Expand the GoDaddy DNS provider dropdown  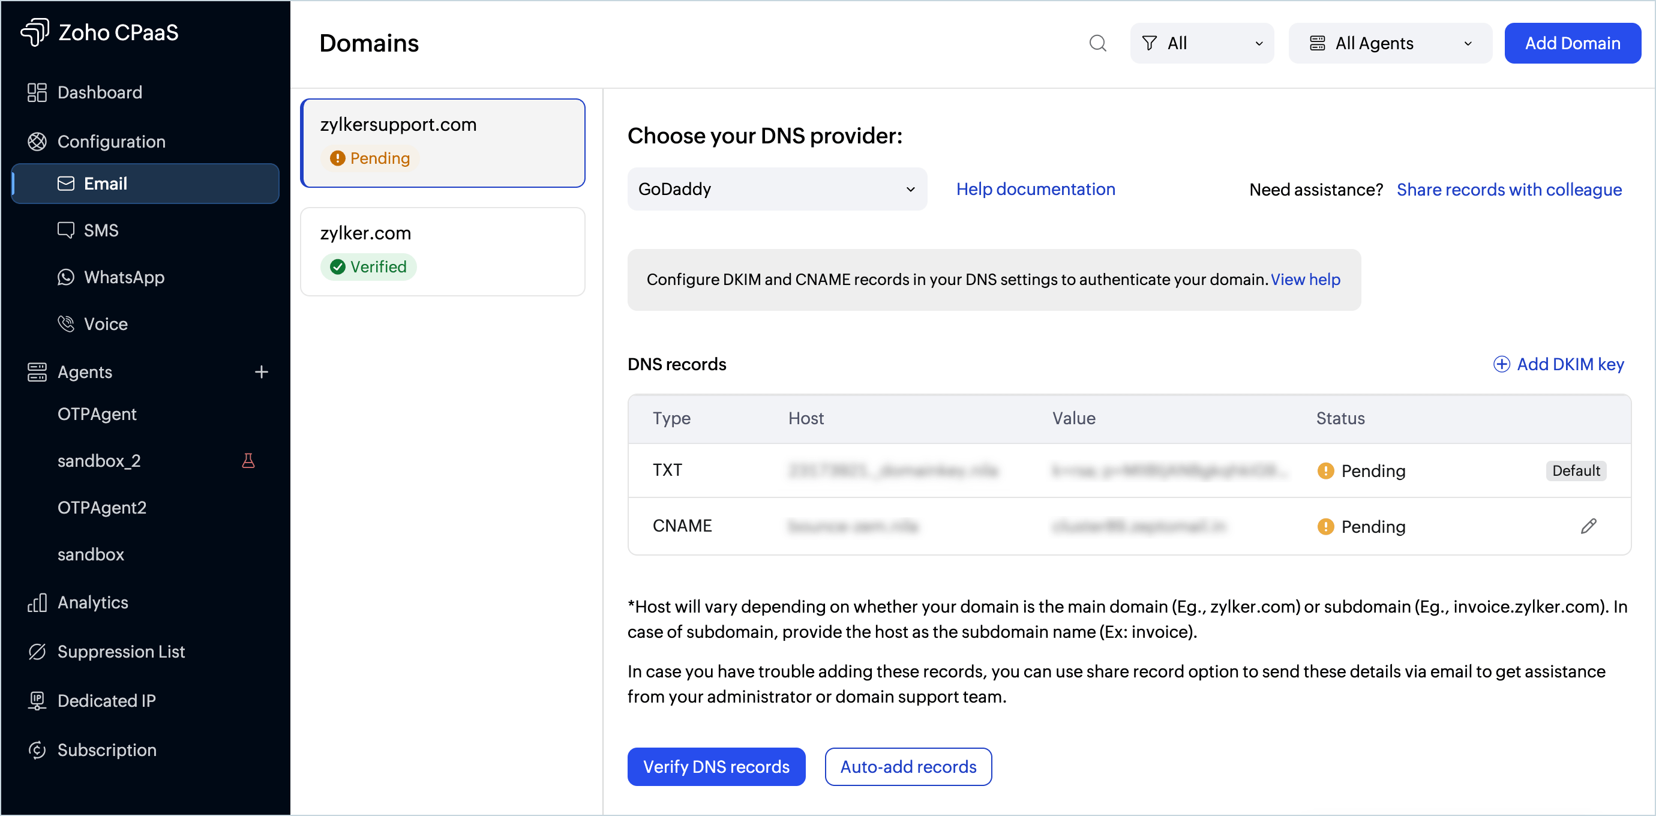(776, 189)
